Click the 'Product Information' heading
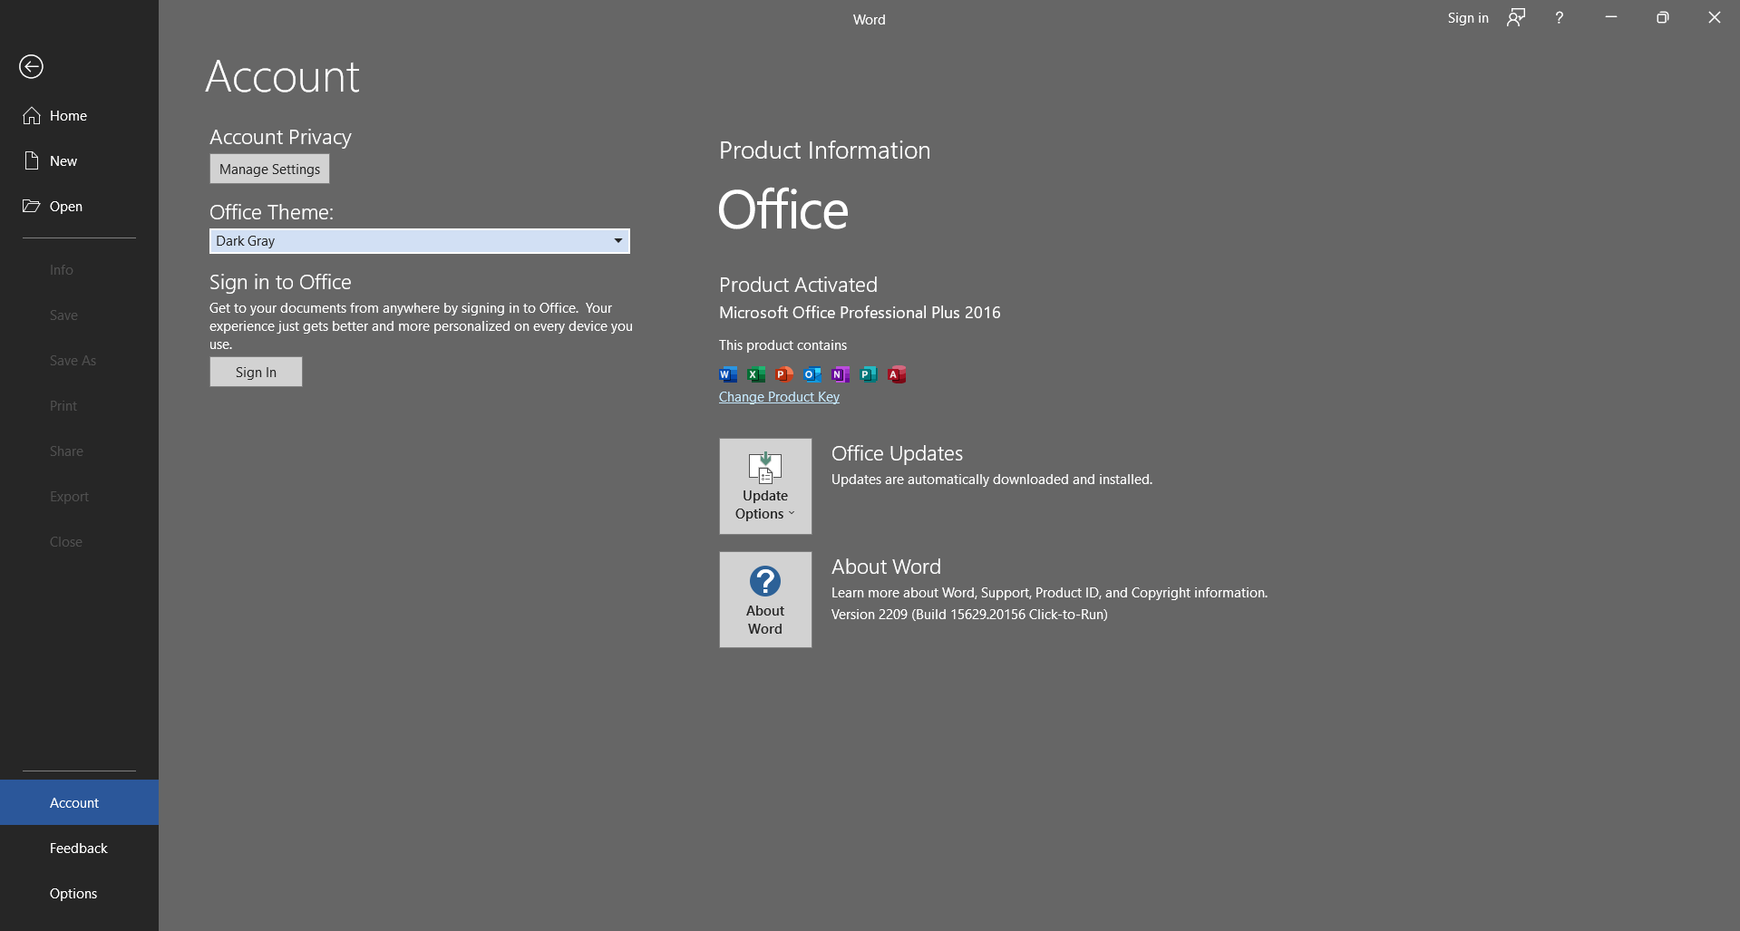Viewport: 1740px width, 931px height. (x=824, y=150)
